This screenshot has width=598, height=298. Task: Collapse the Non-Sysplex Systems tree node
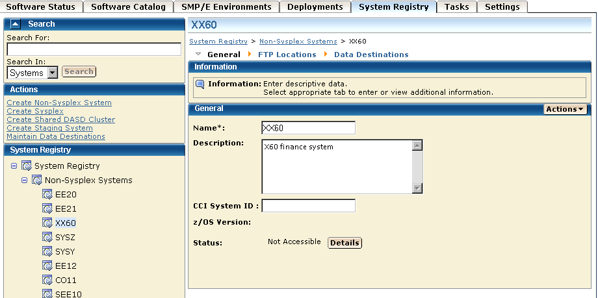pos(24,180)
